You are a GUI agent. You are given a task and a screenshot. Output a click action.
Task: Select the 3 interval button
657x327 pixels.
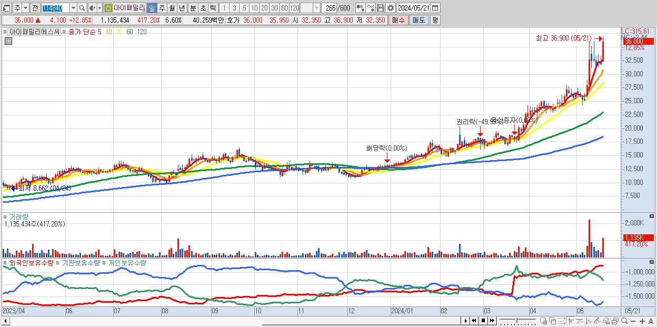click(234, 8)
